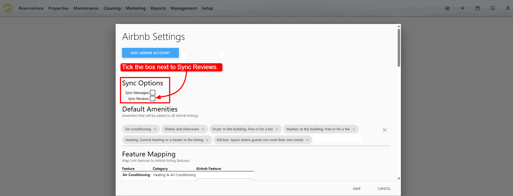Click the Kitchen amenity chip label
The image size is (513, 196).
pyautogui.click(x=260, y=140)
